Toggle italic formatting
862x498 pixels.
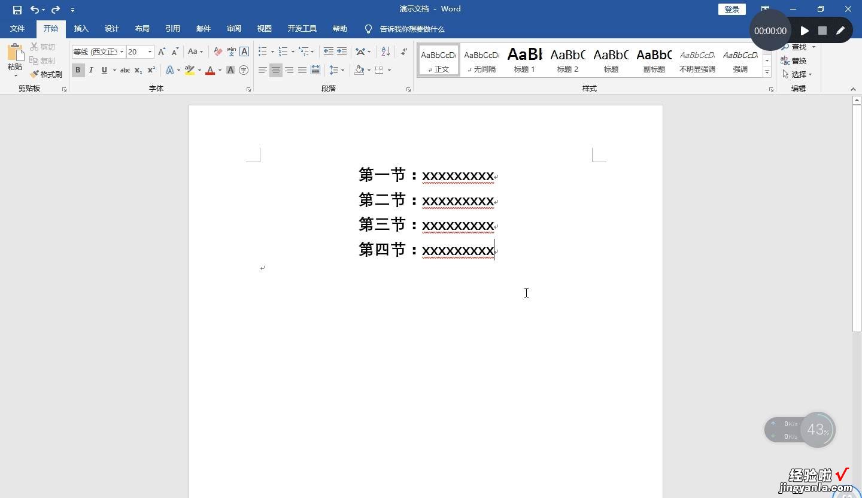pyautogui.click(x=91, y=70)
